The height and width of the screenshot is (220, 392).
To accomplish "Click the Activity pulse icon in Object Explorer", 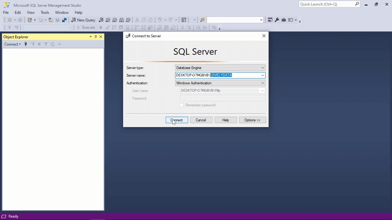I will point(59,44).
